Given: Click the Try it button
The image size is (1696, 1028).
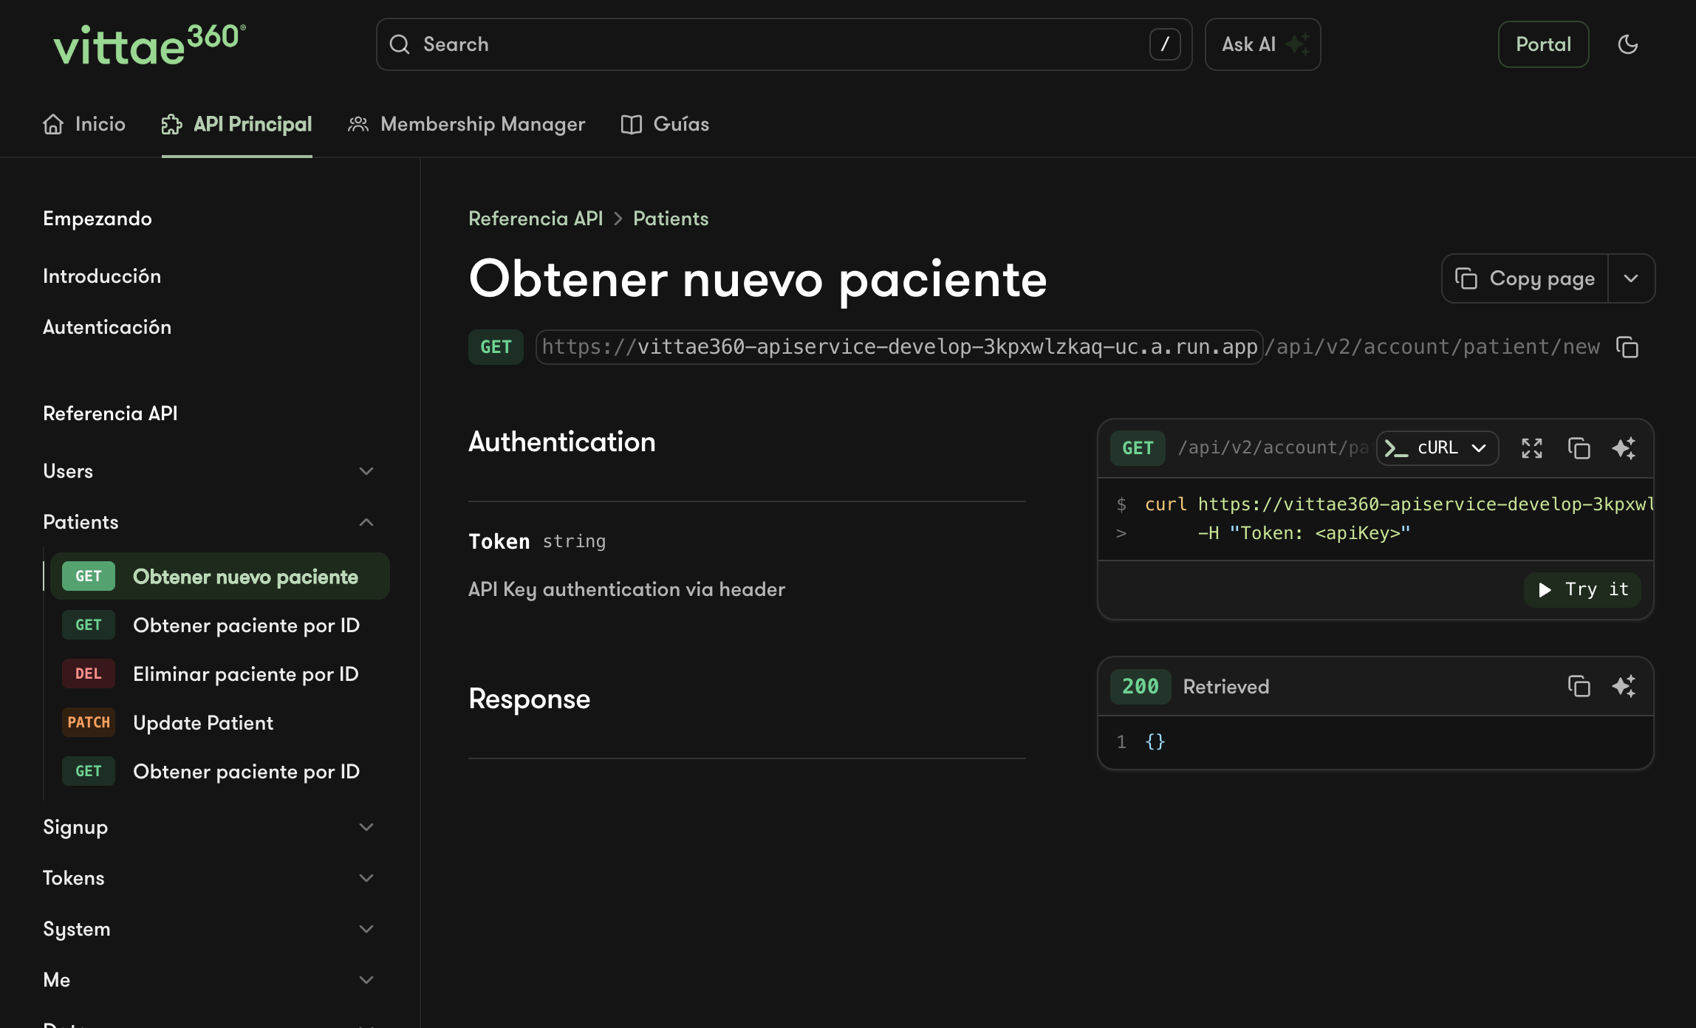Looking at the screenshot, I should tap(1582, 589).
